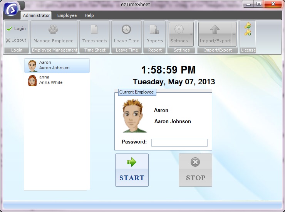Click the Logout button in Login group
Screen dimensions: 285x212
pyautogui.click(x=16, y=40)
